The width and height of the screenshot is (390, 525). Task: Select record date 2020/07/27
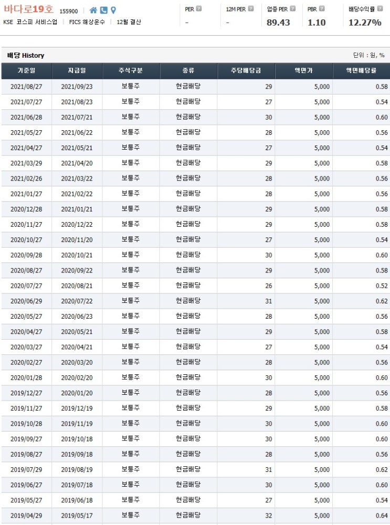pos(26,286)
